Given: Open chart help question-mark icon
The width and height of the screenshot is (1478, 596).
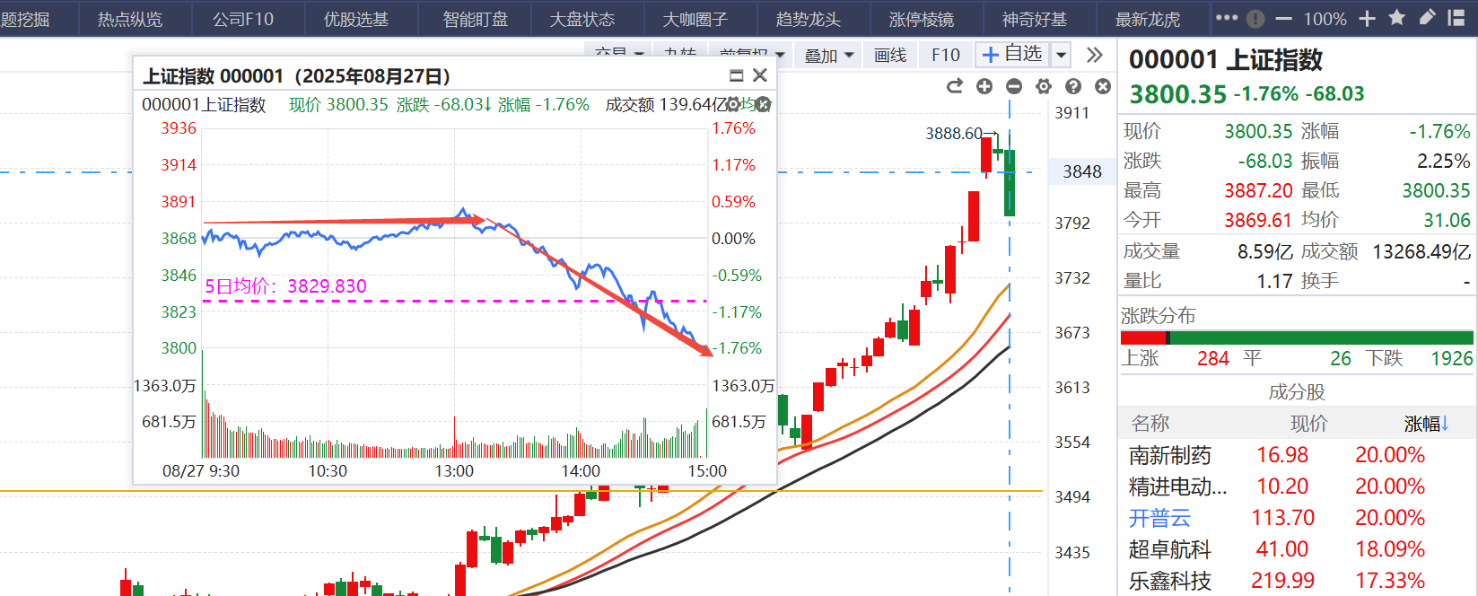Looking at the screenshot, I should coord(1073,86).
